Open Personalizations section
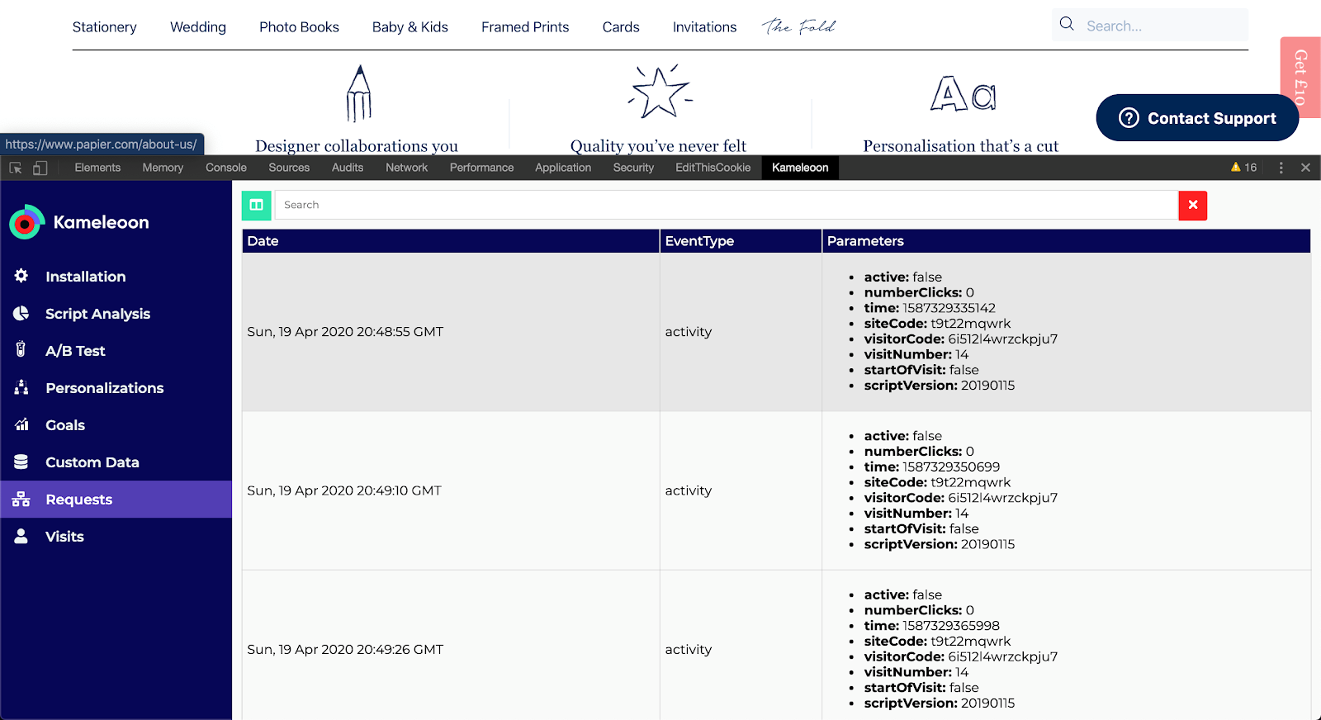Viewport: 1321px width, 720px height. 116,387
